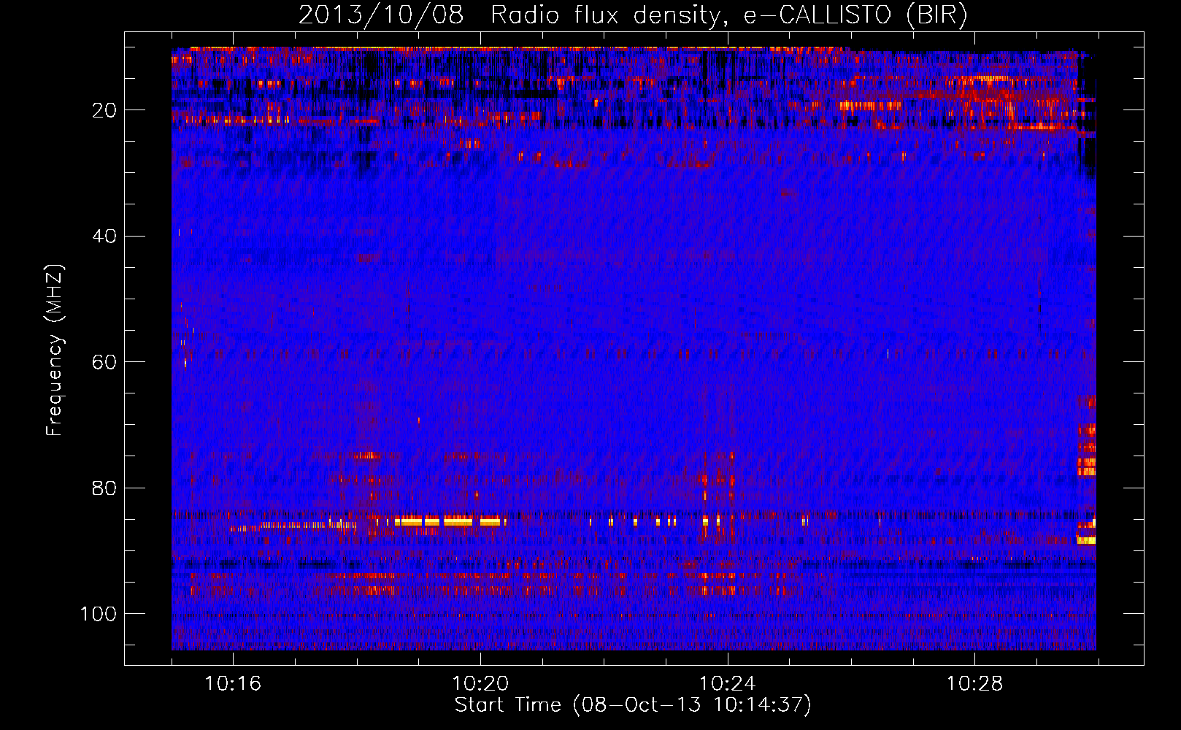1181x730 pixels.
Task: Click the 10:20 time tick label
Action: tap(480, 684)
